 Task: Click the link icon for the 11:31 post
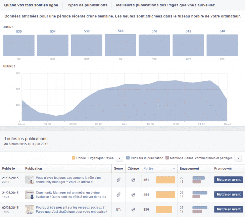(x=118, y=195)
